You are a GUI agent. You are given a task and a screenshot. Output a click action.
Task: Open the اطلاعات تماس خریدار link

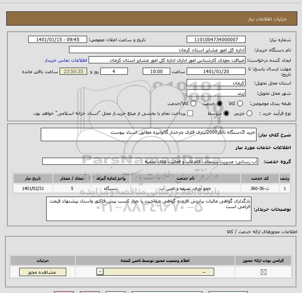coord(66,60)
